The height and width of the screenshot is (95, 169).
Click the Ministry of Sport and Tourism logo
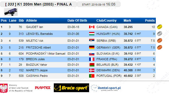click(x=16, y=88)
